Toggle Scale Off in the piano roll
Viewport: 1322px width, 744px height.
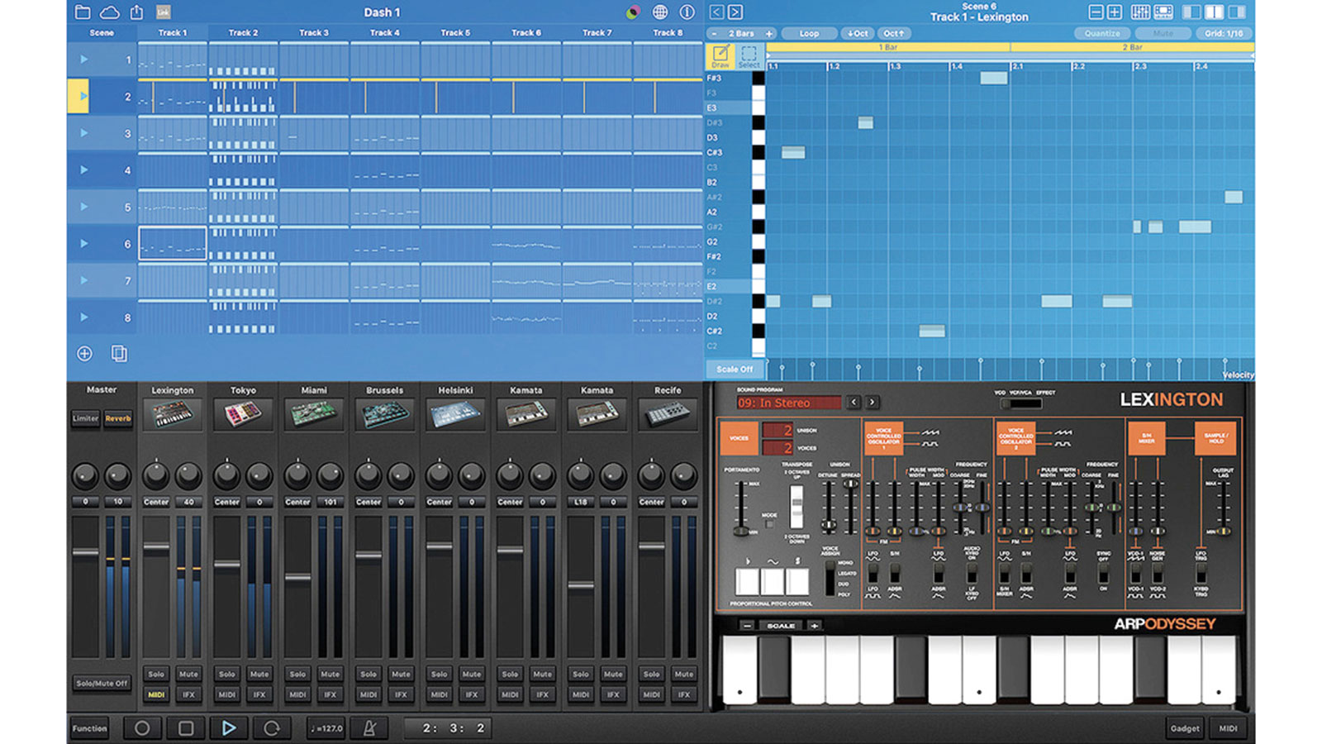pyautogui.click(x=735, y=370)
